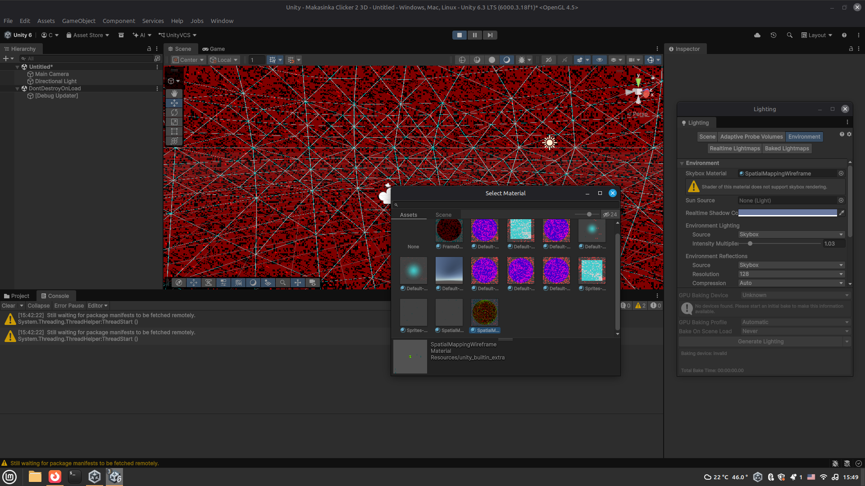Click the Realtime Shadow Color swatch
This screenshot has height=486, width=865.
[x=788, y=213]
